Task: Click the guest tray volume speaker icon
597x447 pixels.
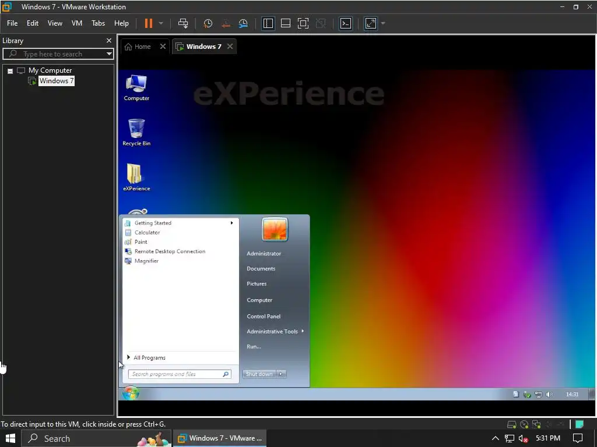Action: pos(549,395)
